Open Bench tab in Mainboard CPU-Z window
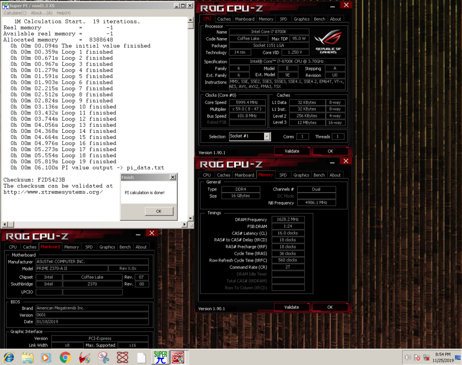 tap(125, 247)
